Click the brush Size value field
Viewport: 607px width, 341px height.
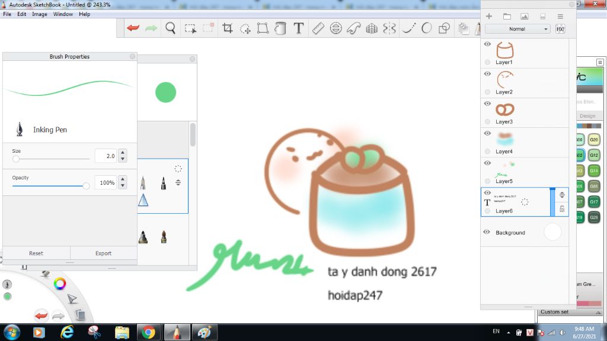tap(106, 156)
